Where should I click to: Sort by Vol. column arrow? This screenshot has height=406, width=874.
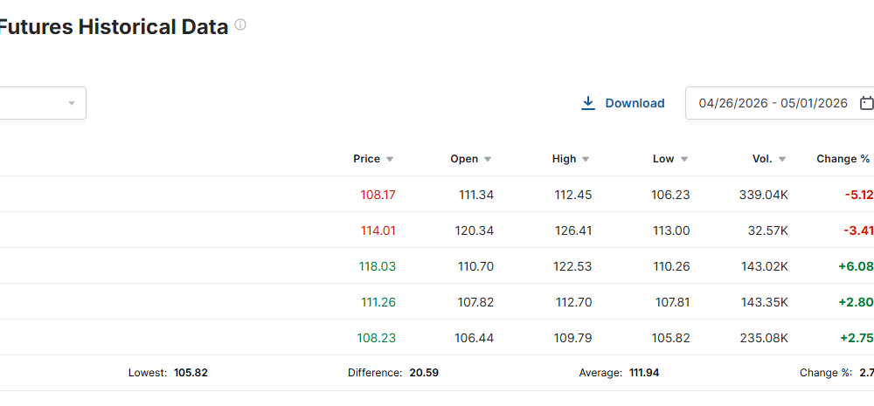tap(782, 159)
